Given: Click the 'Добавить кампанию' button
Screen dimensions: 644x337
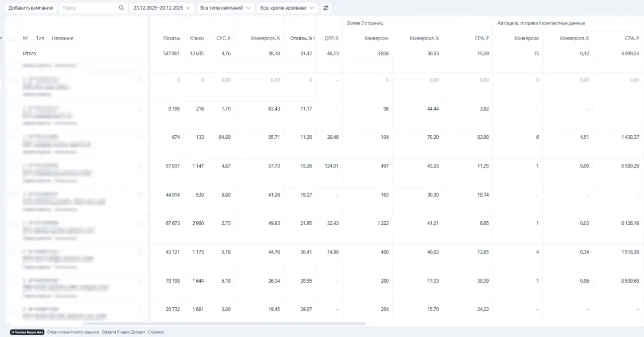Looking at the screenshot, I should point(31,8).
